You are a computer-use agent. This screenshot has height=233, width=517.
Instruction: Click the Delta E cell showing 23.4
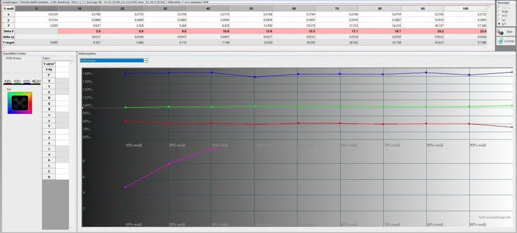465,31
